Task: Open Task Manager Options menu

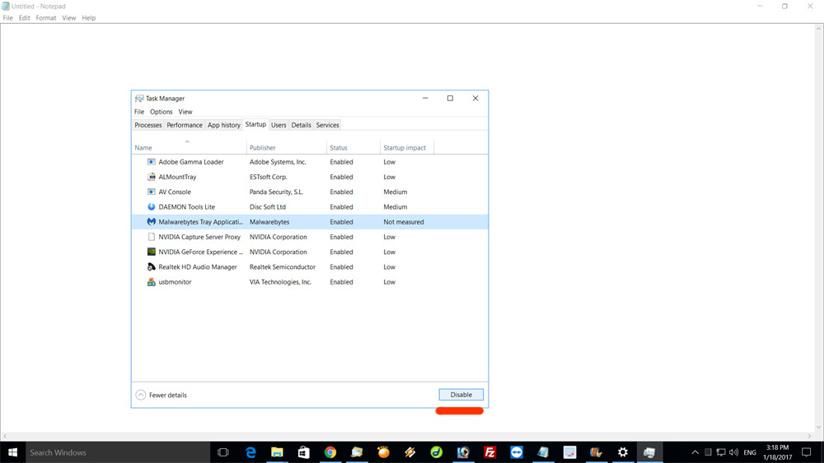Action: [162, 112]
